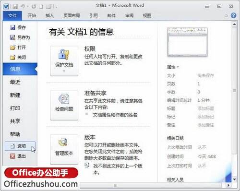Click the minimize ribbon caret icon
Image resolution: width=240 pixels, height=191 pixels.
(226, 15)
